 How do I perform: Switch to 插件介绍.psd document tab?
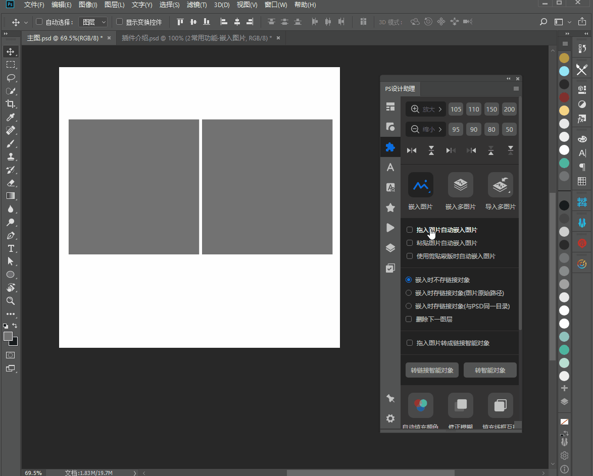(196, 38)
